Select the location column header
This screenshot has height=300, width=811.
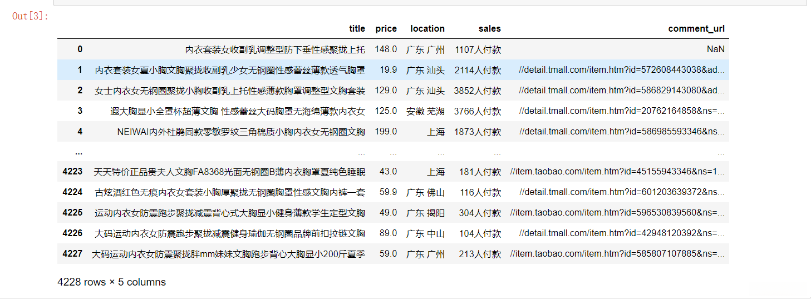pyautogui.click(x=427, y=29)
